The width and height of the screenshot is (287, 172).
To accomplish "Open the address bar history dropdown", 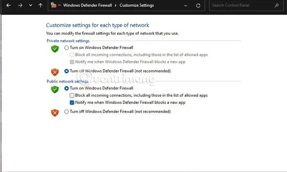I will coord(185,6).
